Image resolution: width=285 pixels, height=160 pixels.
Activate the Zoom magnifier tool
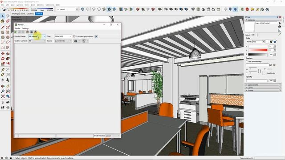3,91
